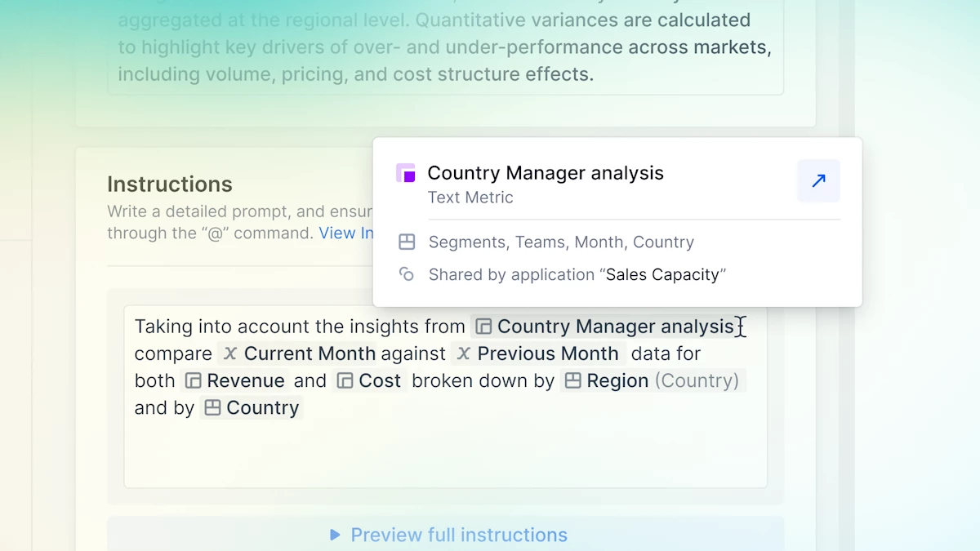
Task: Click the shared-by-application link icon
Action: [407, 274]
